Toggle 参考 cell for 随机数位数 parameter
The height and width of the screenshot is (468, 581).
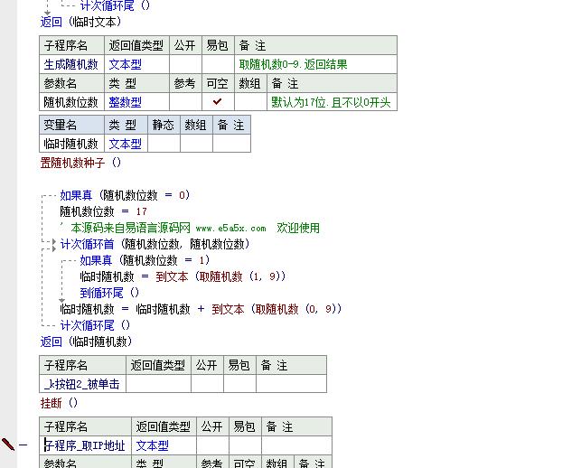pos(184,102)
